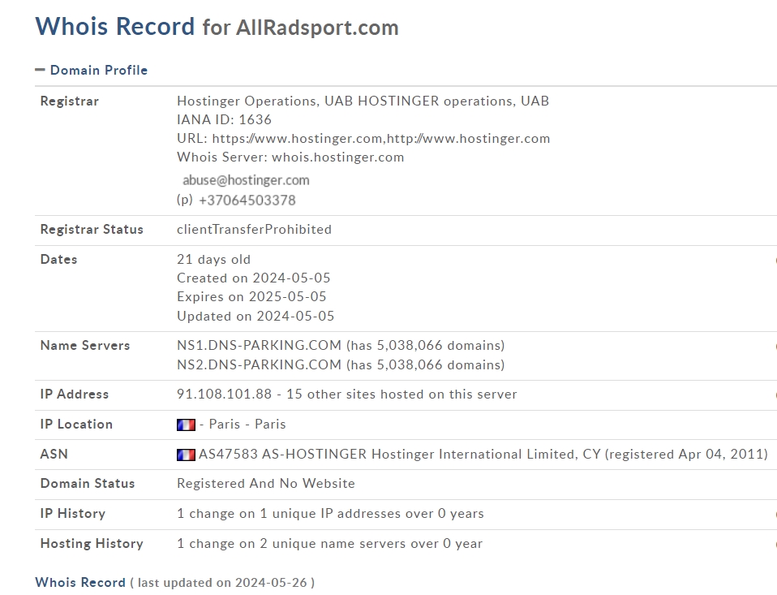This screenshot has height=595, width=777.
Task: Collapse the Domain Profile section minus icon
Action: 40,70
